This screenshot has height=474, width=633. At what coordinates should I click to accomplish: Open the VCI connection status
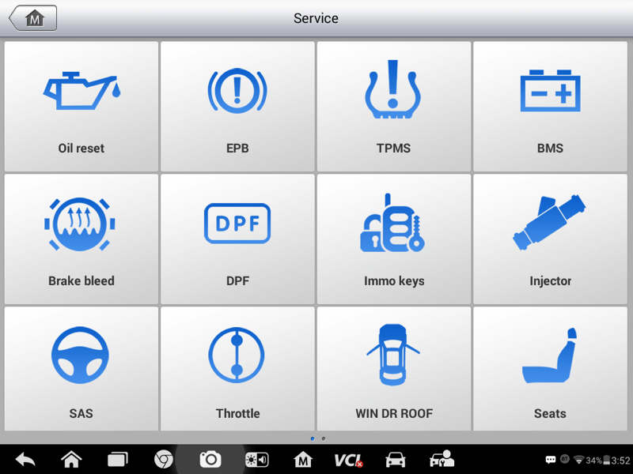tap(348, 460)
